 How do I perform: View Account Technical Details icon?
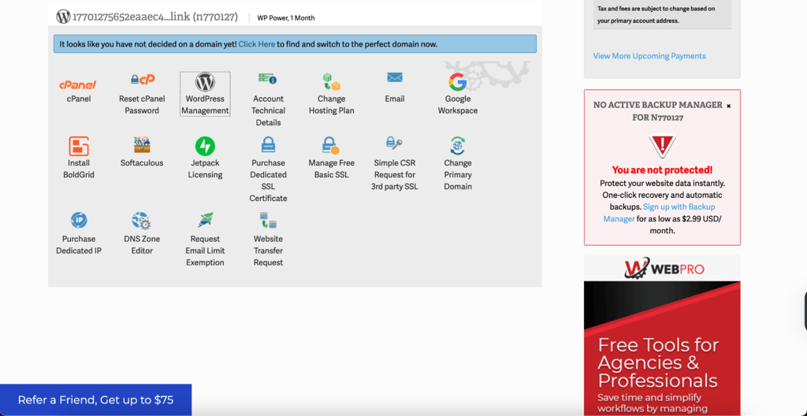(268, 79)
